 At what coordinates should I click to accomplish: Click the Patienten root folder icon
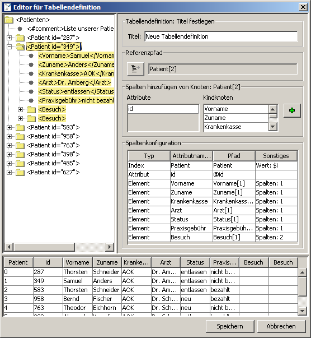pyautogui.click(x=9, y=20)
